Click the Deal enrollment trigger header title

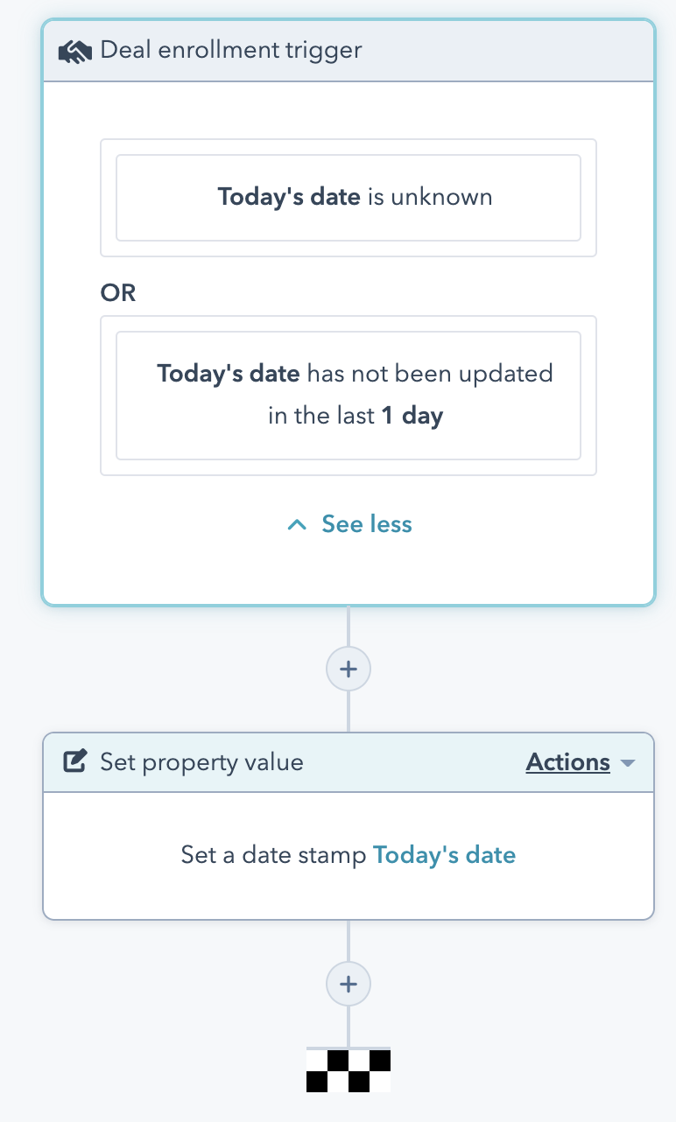coord(231,50)
